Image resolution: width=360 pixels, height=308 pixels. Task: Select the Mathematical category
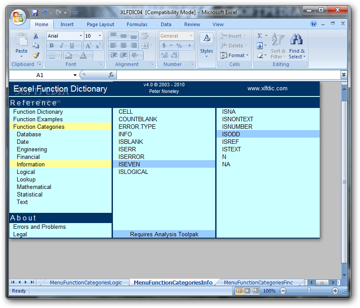coord(34,187)
